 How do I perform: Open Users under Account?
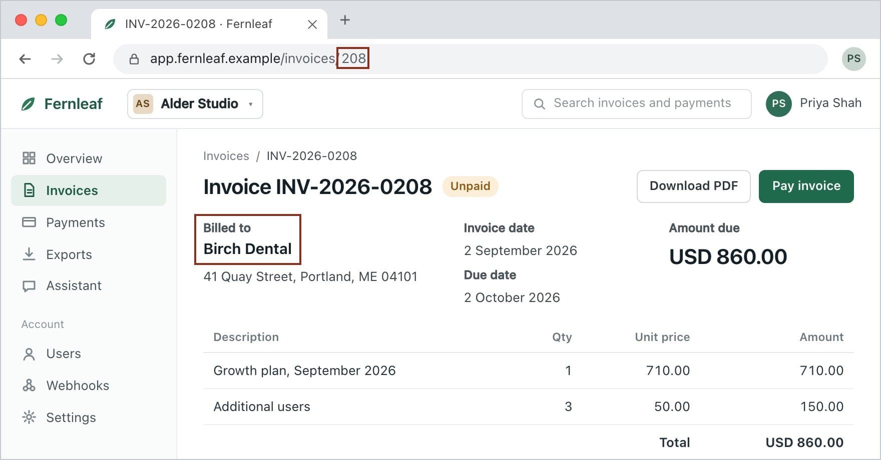point(89,353)
